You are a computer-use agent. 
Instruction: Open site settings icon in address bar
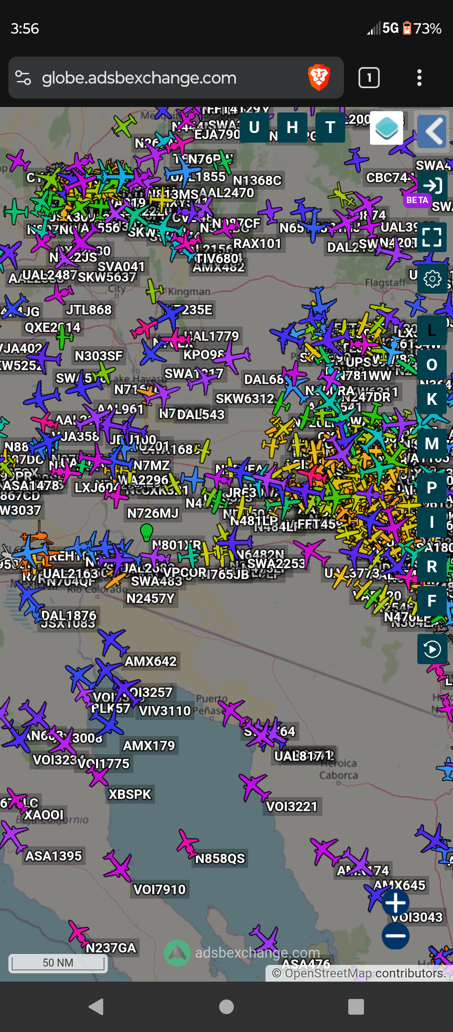(23, 78)
